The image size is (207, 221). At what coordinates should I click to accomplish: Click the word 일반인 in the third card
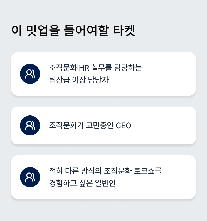(105, 183)
